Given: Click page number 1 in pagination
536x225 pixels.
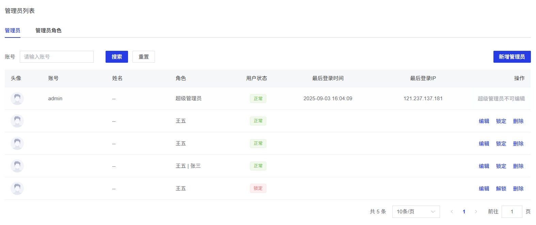Looking at the screenshot, I should (x=464, y=212).
